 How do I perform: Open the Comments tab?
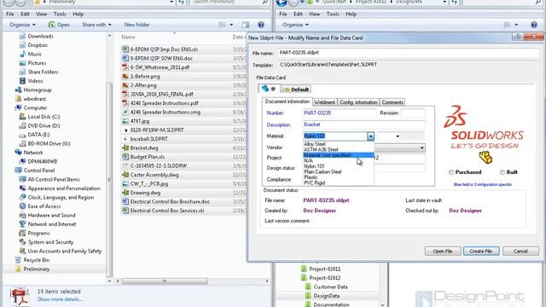(x=392, y=102)
